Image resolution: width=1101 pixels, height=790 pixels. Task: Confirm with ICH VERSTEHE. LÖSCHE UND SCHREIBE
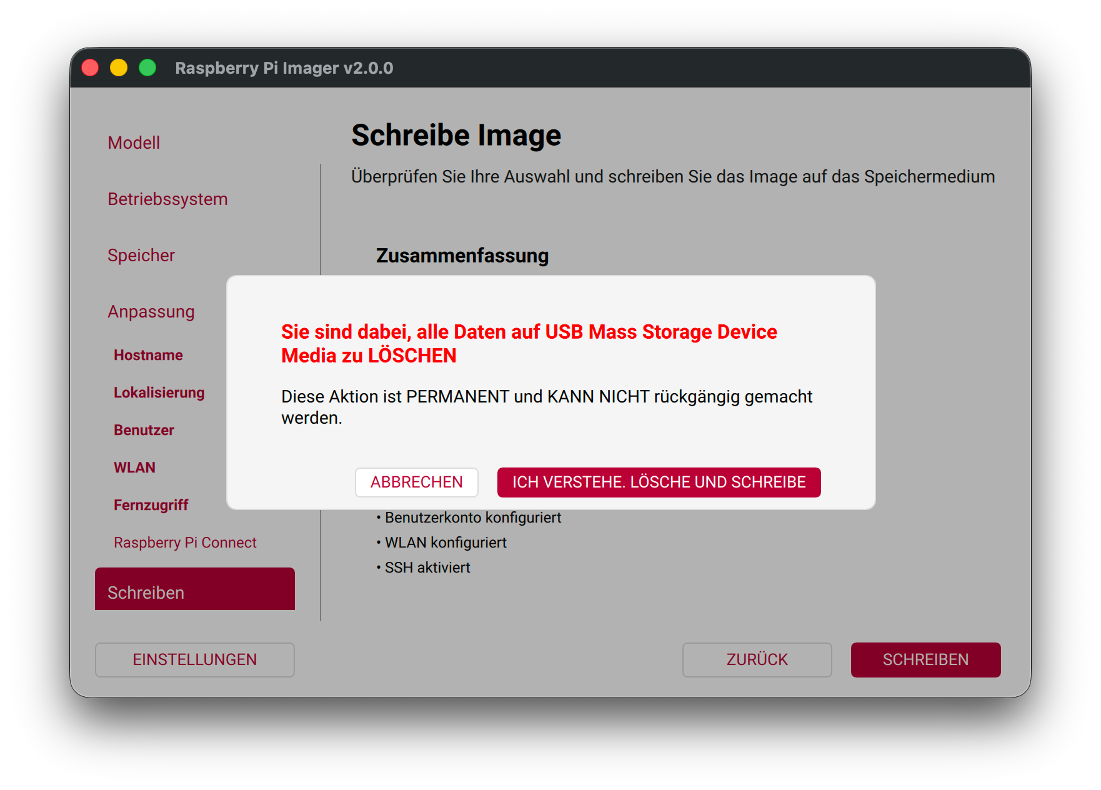[x=659, y=482]
